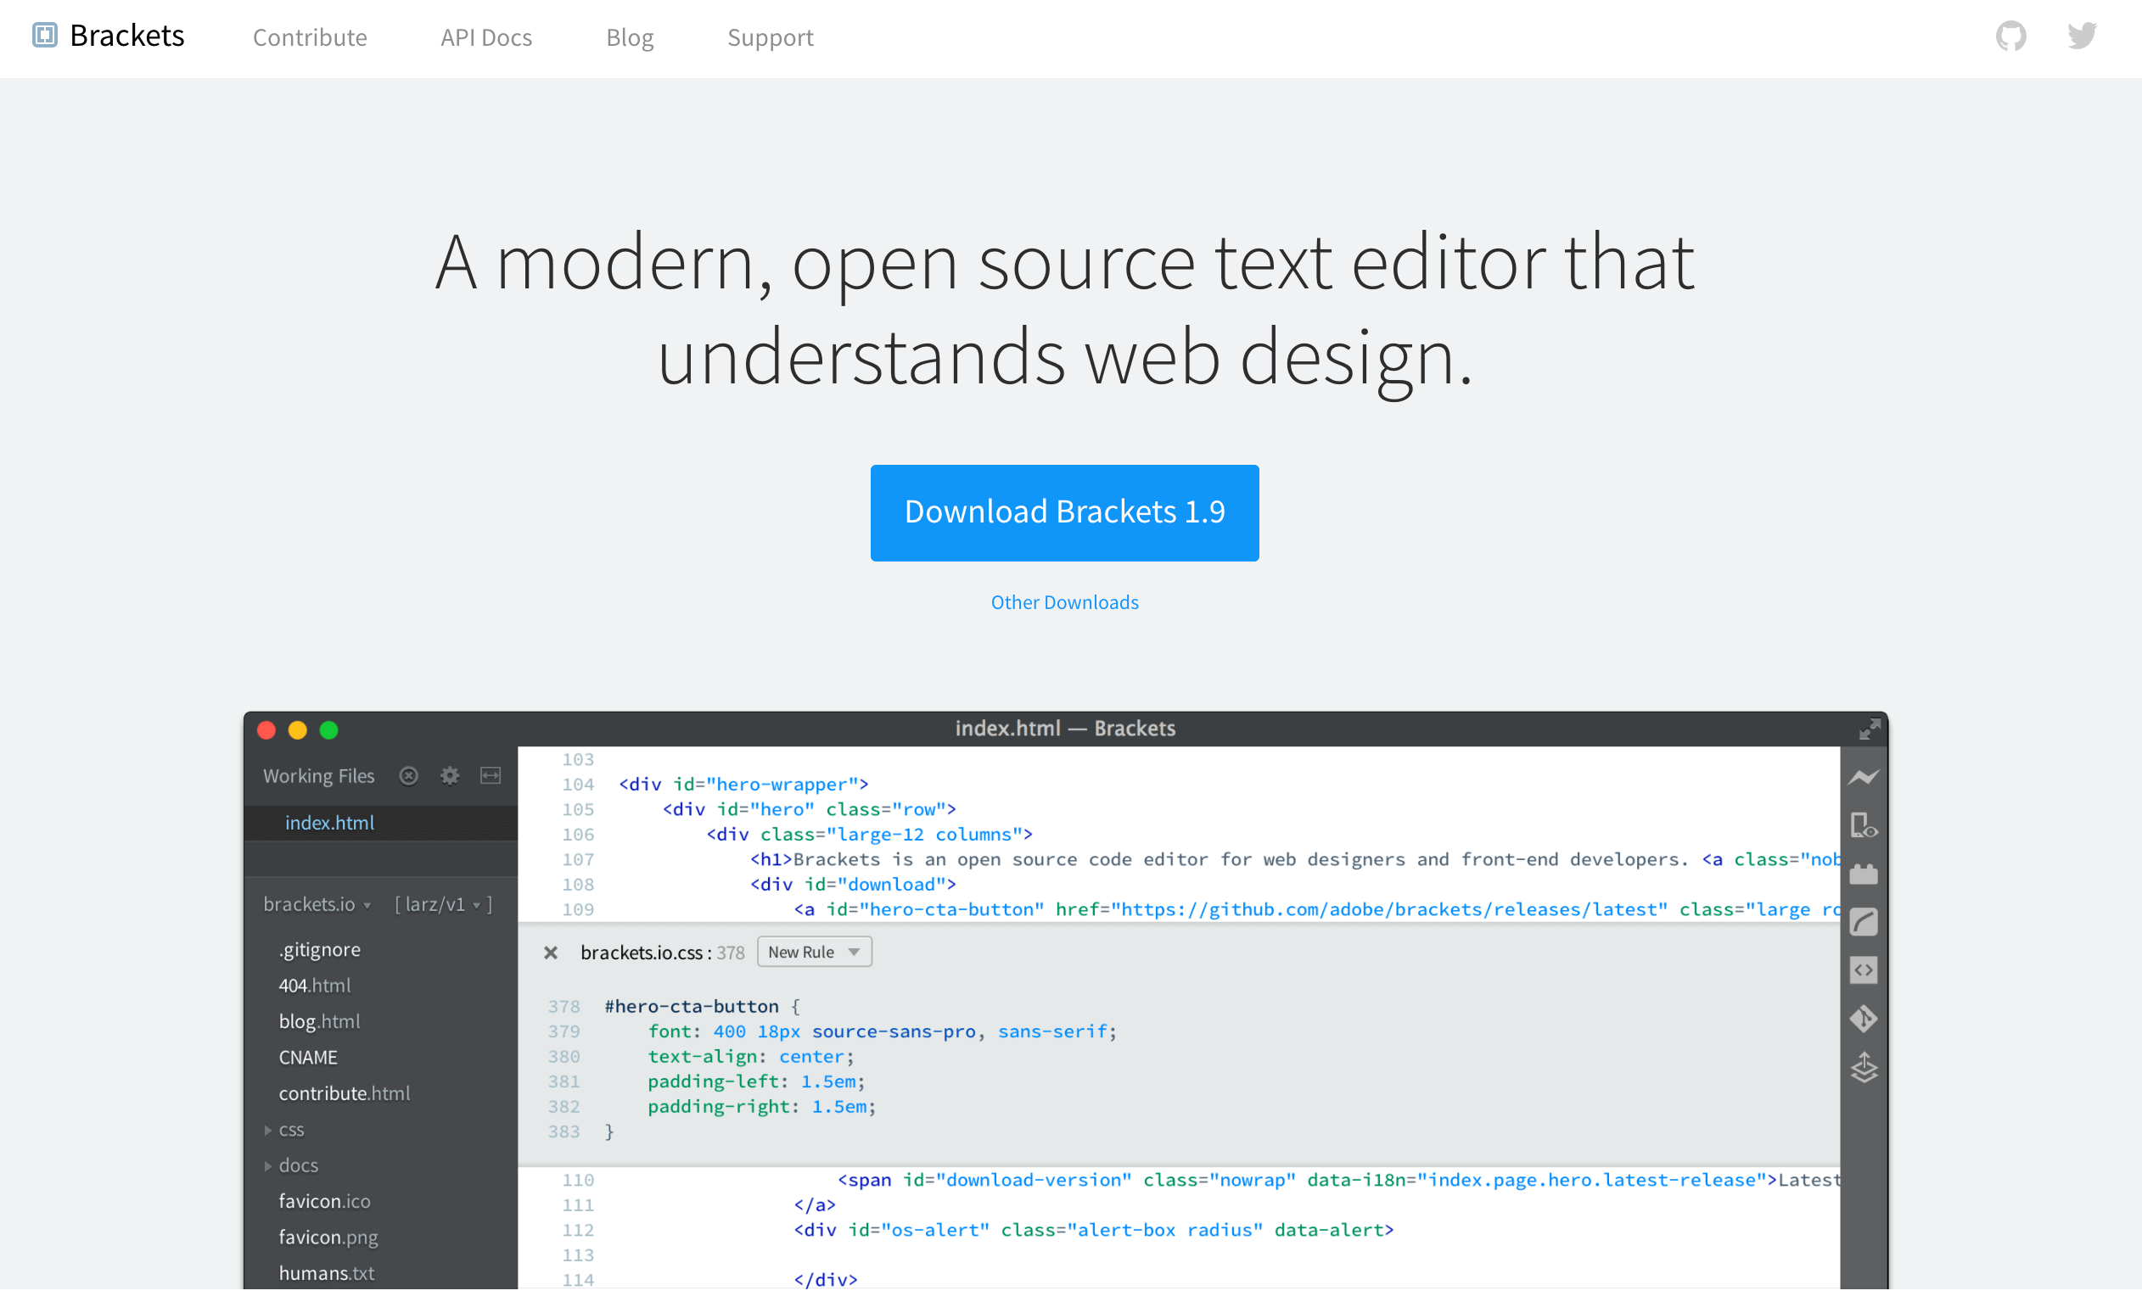2142x1313 pixels.
Task: Click the layers stack icon in sidebar
Action: tap(1863, 1068)
